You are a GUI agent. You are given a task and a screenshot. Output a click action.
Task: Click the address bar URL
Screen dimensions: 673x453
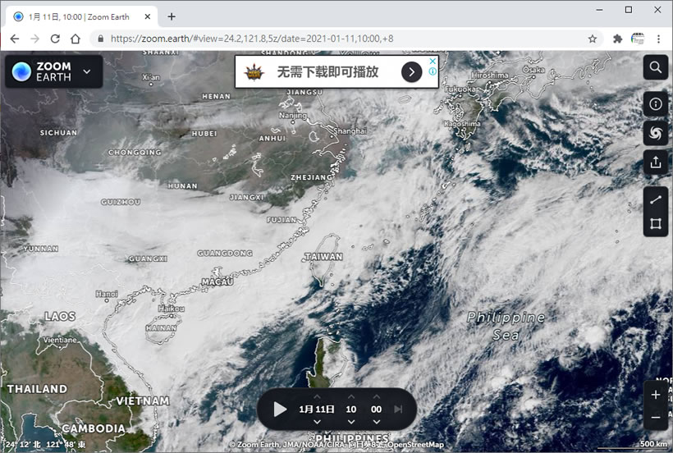[x=252, y=39]
